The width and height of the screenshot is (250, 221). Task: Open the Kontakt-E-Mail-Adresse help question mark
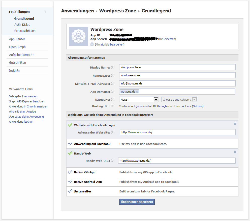click(x=113, y=83)
